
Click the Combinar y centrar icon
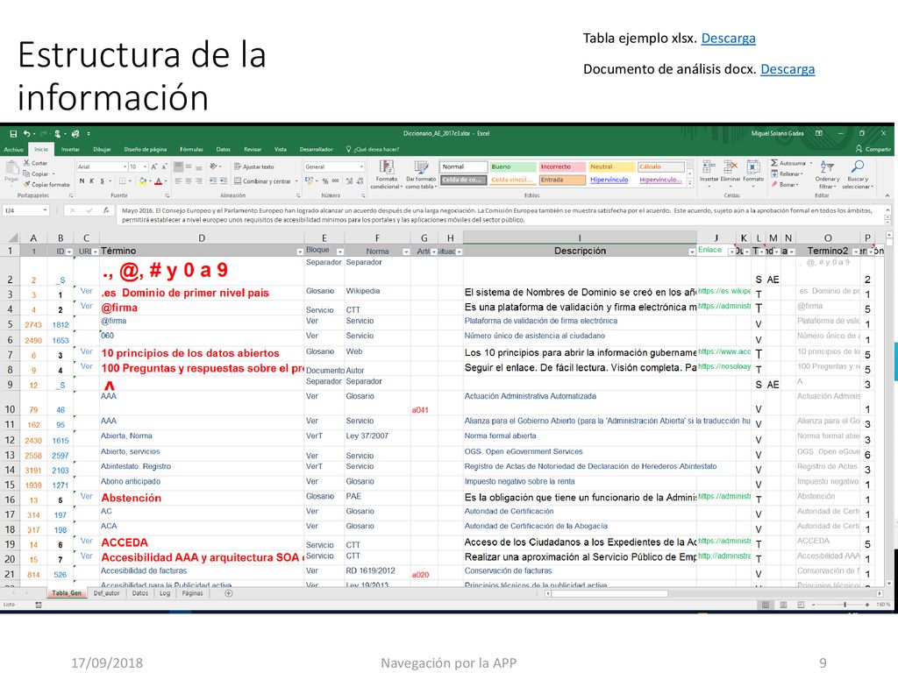238,181
